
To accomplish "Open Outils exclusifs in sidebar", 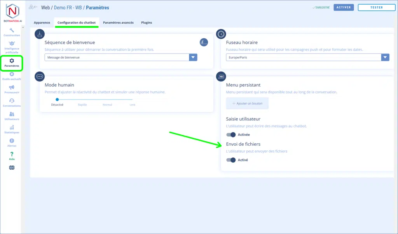I will point(12,74).
